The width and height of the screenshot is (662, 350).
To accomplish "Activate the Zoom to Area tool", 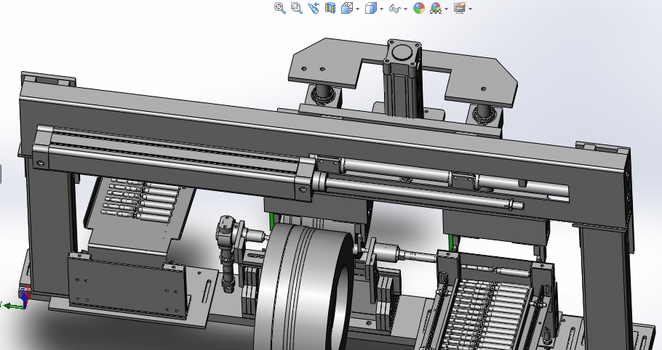I will 297,8.
